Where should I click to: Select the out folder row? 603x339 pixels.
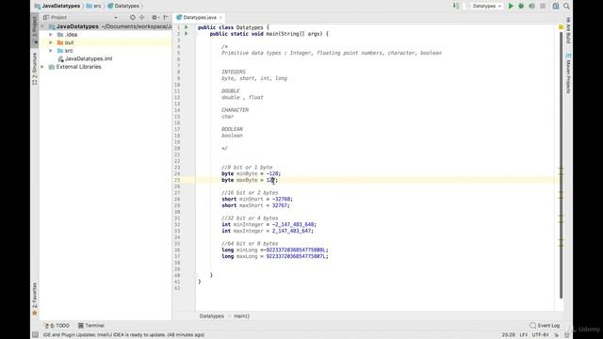106,42
